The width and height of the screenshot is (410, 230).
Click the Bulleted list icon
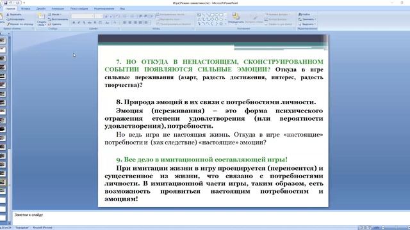coord(125,16)
